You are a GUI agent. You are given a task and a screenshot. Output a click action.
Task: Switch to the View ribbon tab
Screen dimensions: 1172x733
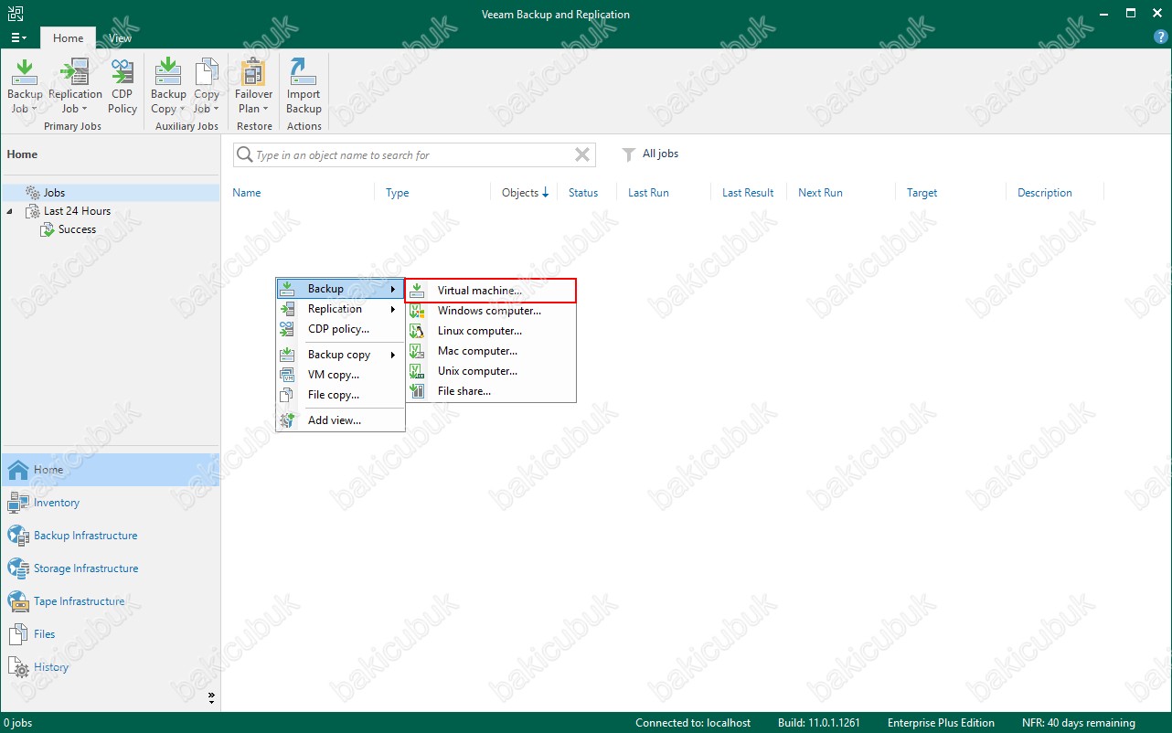(120, 38)
